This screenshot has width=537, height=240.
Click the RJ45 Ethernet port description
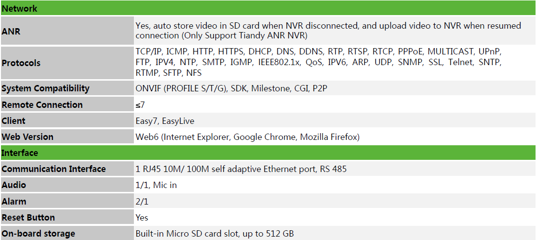click(x=241, y=169)
